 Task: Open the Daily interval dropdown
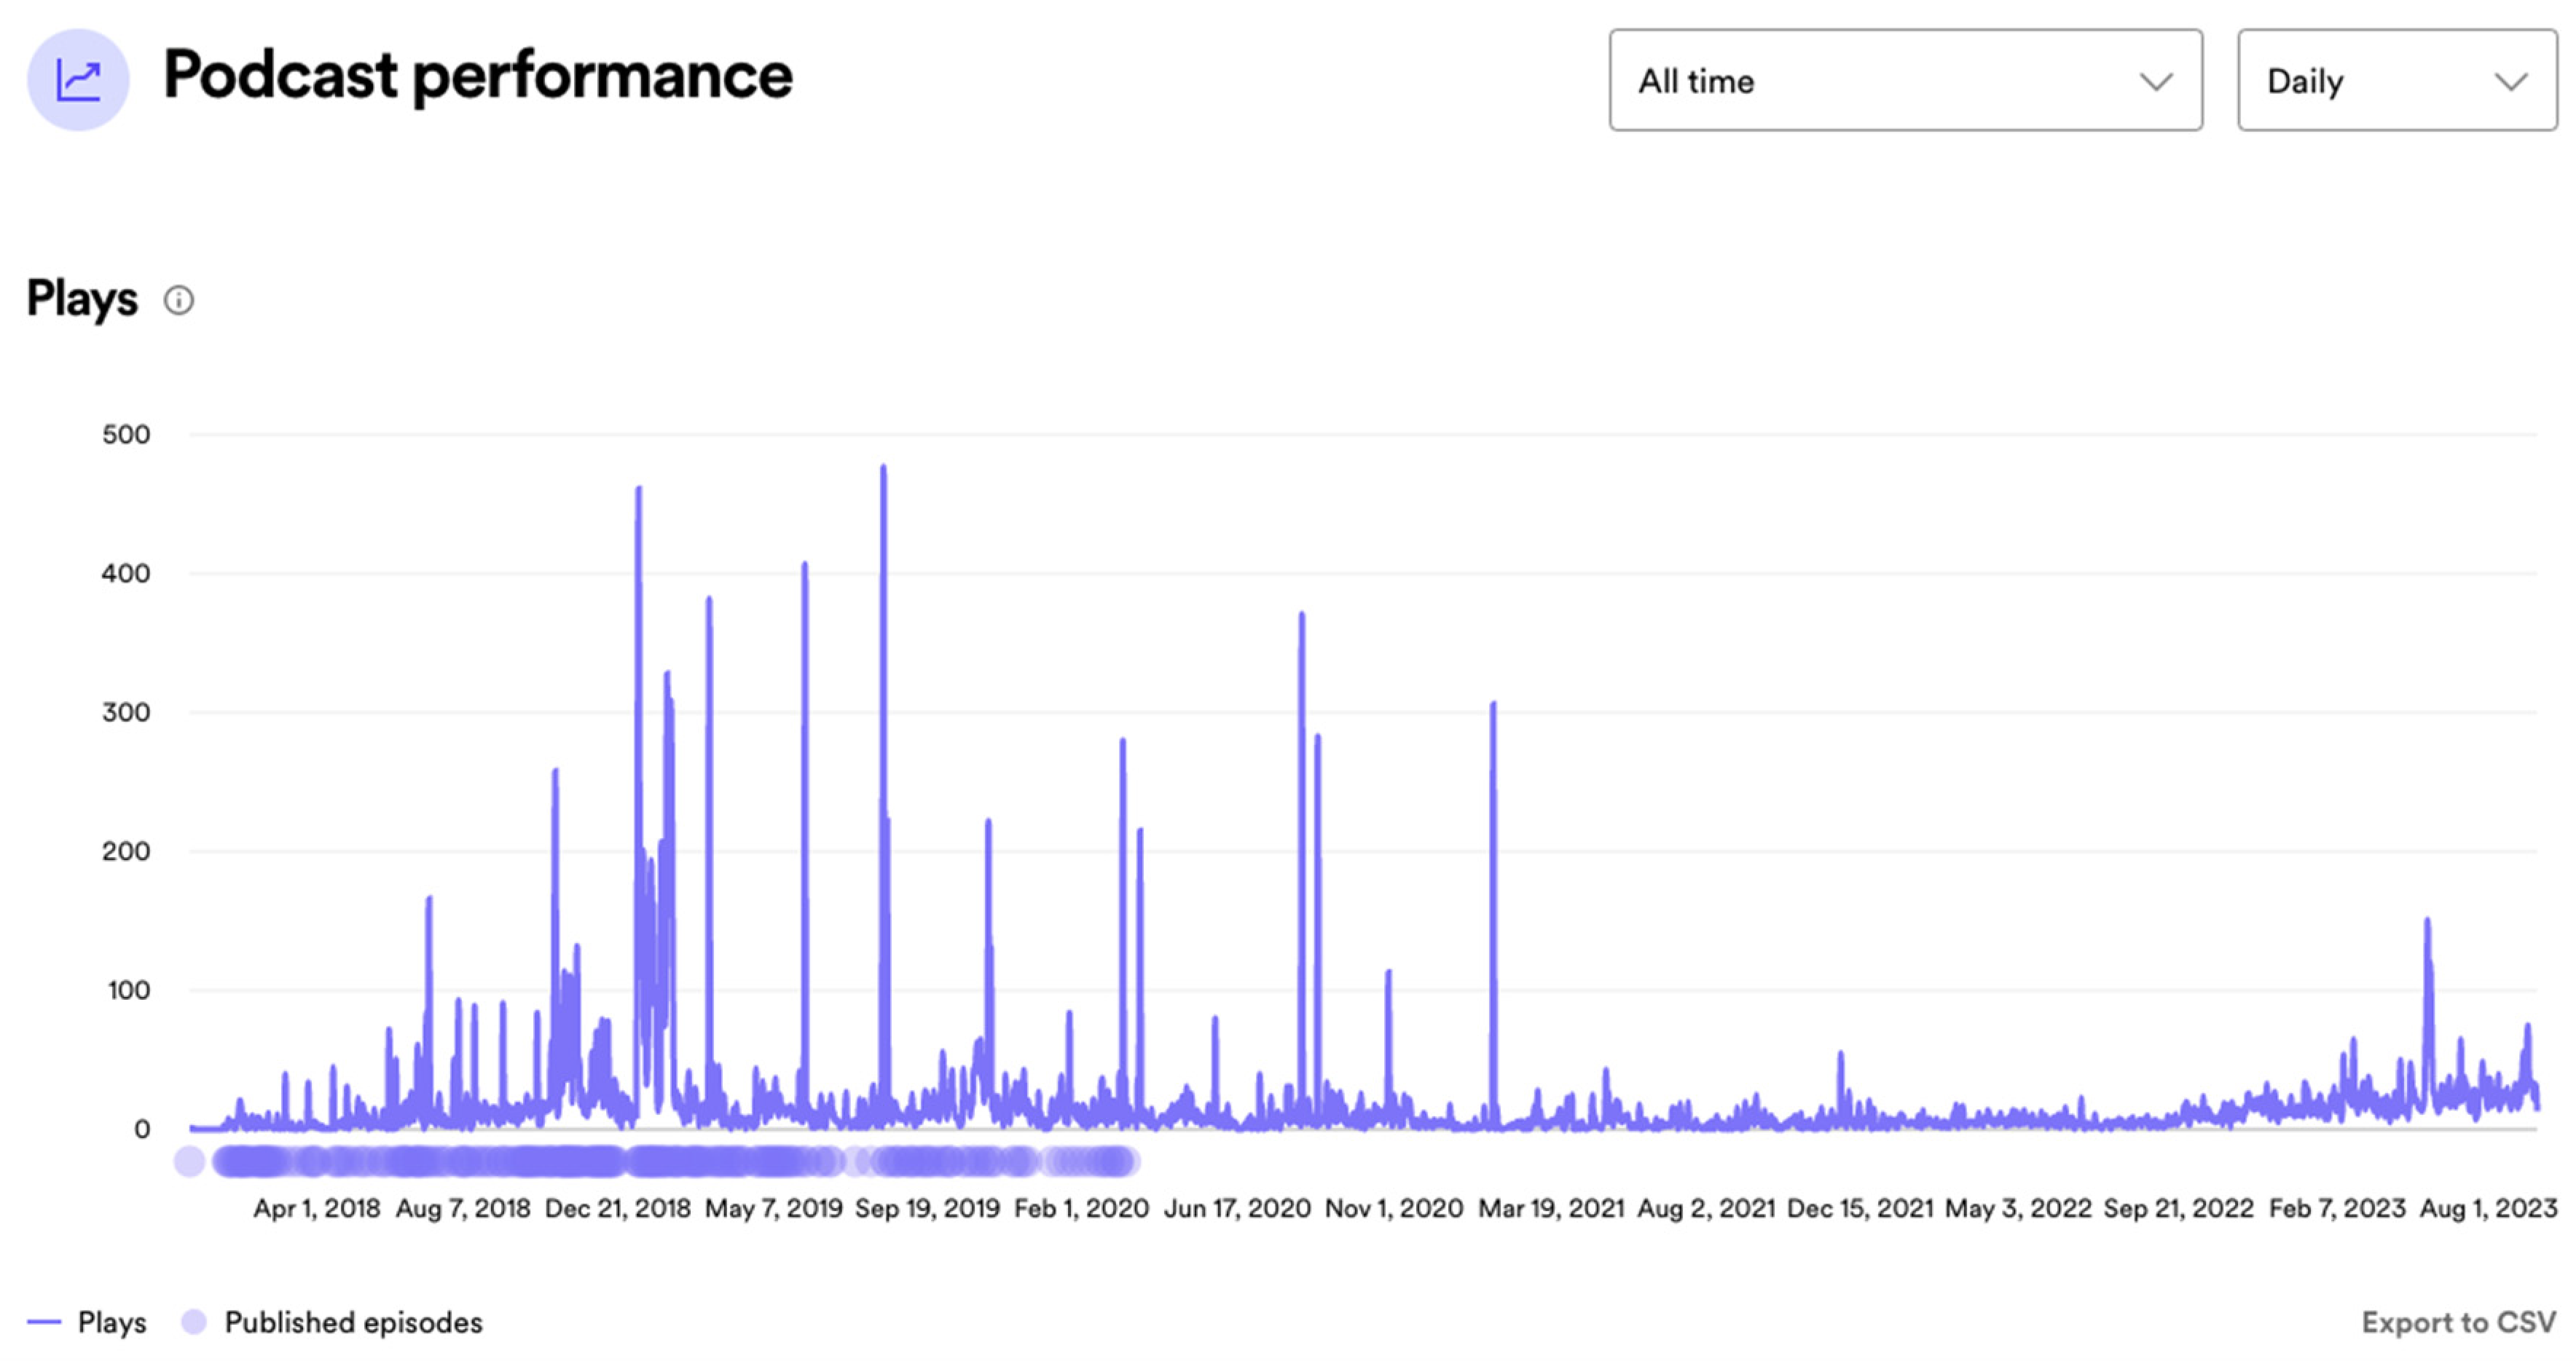(2395, 80)
